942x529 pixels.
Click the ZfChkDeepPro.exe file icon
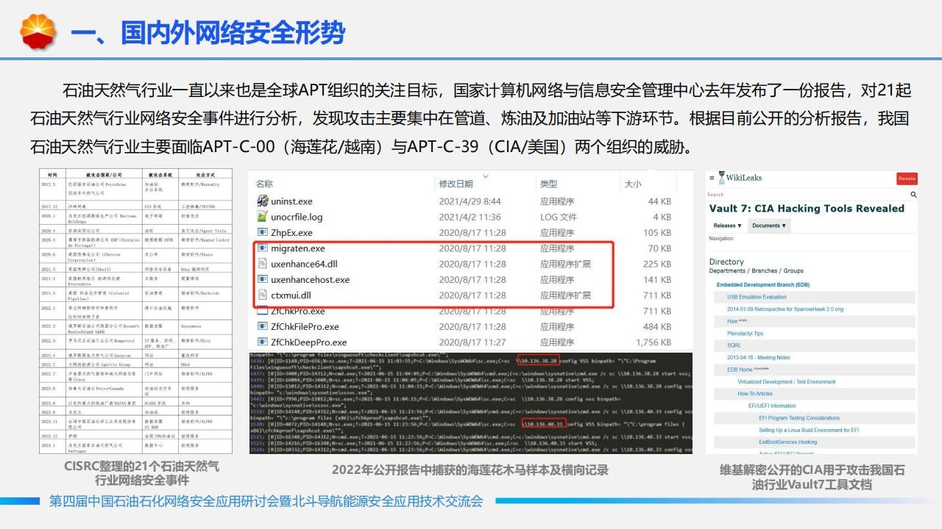point(263,342)
